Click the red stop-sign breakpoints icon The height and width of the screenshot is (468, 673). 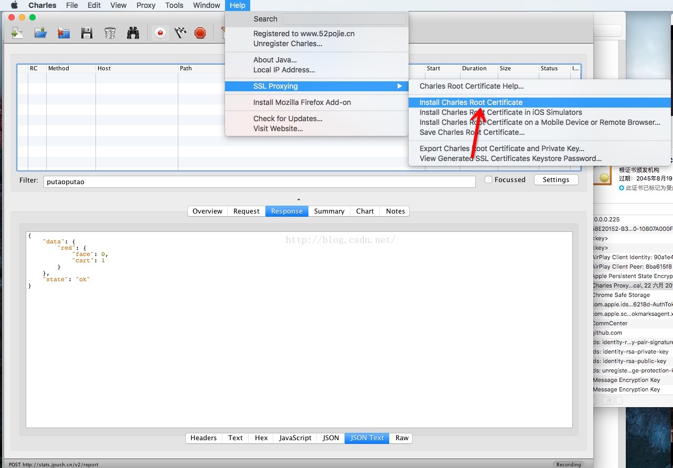[200, 33]
